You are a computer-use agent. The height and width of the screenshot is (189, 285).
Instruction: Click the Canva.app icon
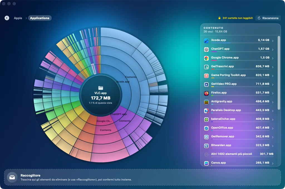coord(206,163)
